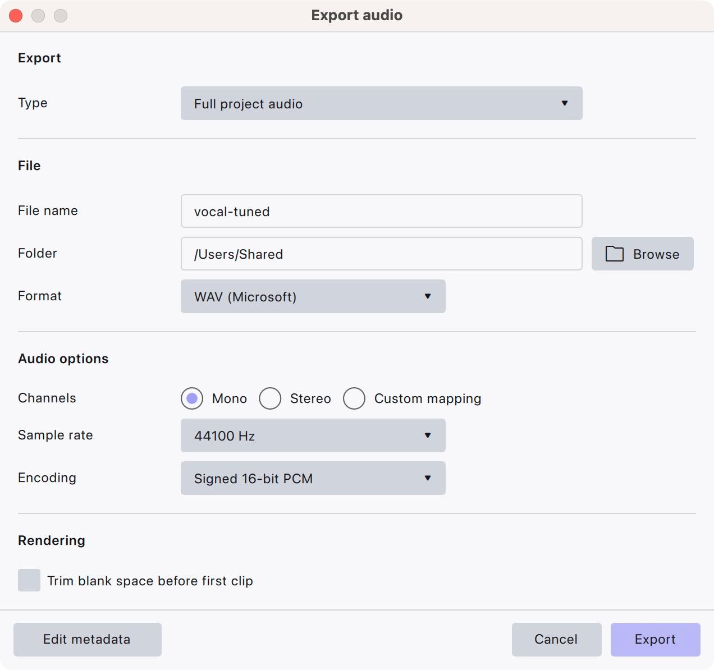Select the Stereo channel option

(x=270, y=398)
